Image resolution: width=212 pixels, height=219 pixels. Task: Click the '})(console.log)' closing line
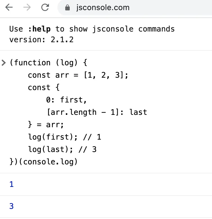pyautogui.click(x=43, y=162)
